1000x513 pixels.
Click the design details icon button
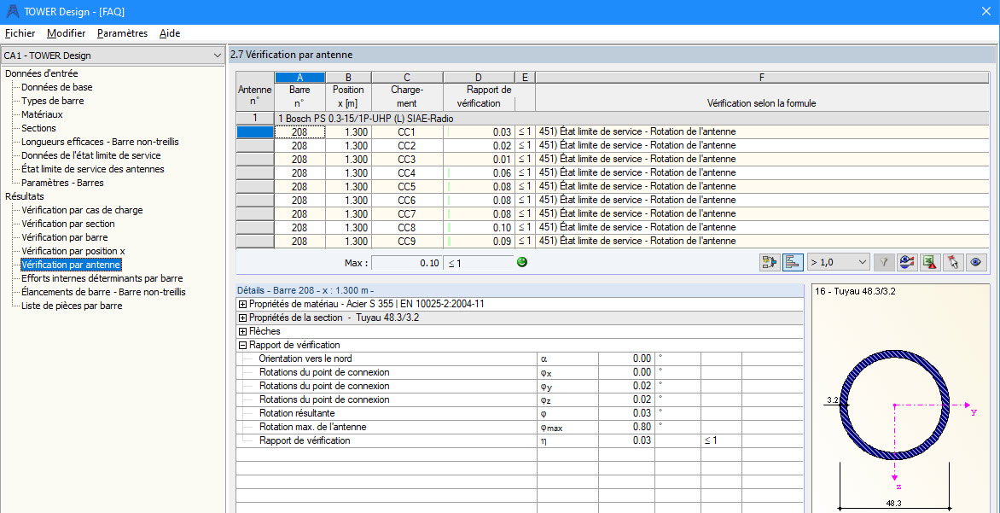(770, 261)
